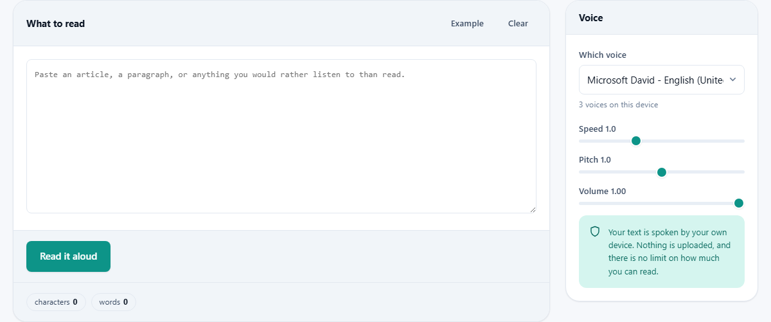
Task: Click the 'Voice' panel heading
Action: coord(591,18)
